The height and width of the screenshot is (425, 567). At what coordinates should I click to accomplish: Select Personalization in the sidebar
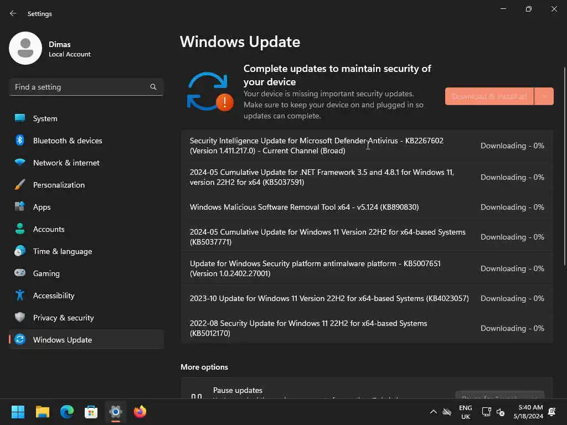tap(86, 185)
